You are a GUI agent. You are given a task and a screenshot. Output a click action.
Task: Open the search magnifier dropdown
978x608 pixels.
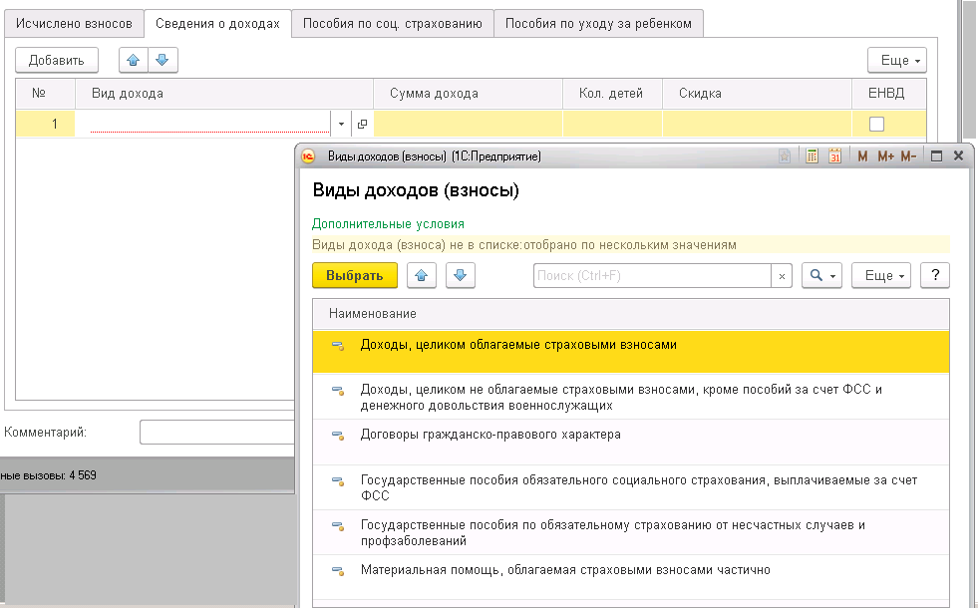click(x=822, y=275)
